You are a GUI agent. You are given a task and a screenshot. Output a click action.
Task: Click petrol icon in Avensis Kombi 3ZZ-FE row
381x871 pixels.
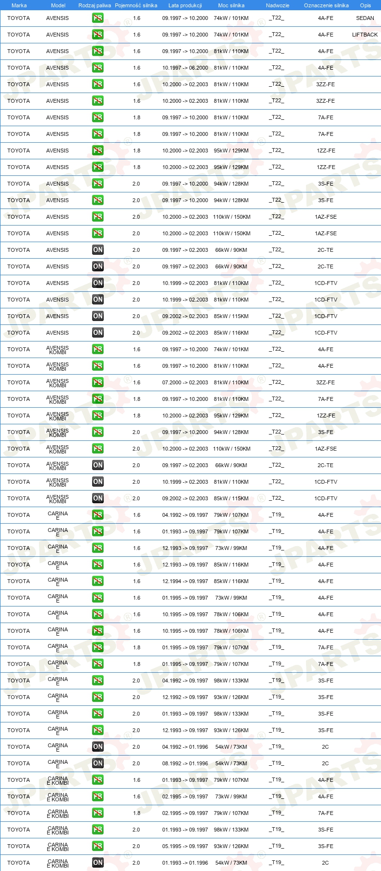click(98, 382)
